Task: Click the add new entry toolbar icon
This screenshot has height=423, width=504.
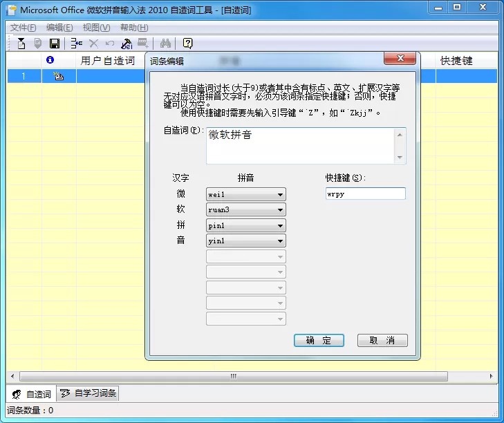Action: coord(77,43)
